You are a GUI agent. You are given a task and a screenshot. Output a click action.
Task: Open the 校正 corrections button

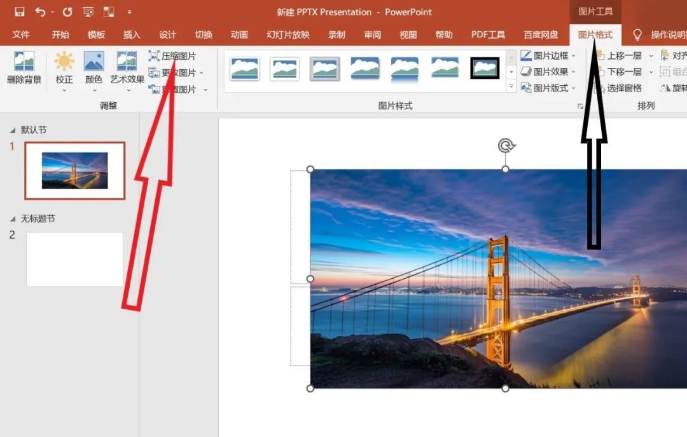pyautogui.click(x=64, y=71)
